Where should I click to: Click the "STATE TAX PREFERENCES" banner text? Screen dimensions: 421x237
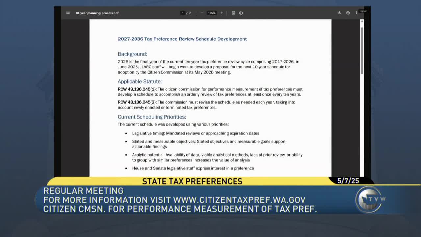point(192,181)
